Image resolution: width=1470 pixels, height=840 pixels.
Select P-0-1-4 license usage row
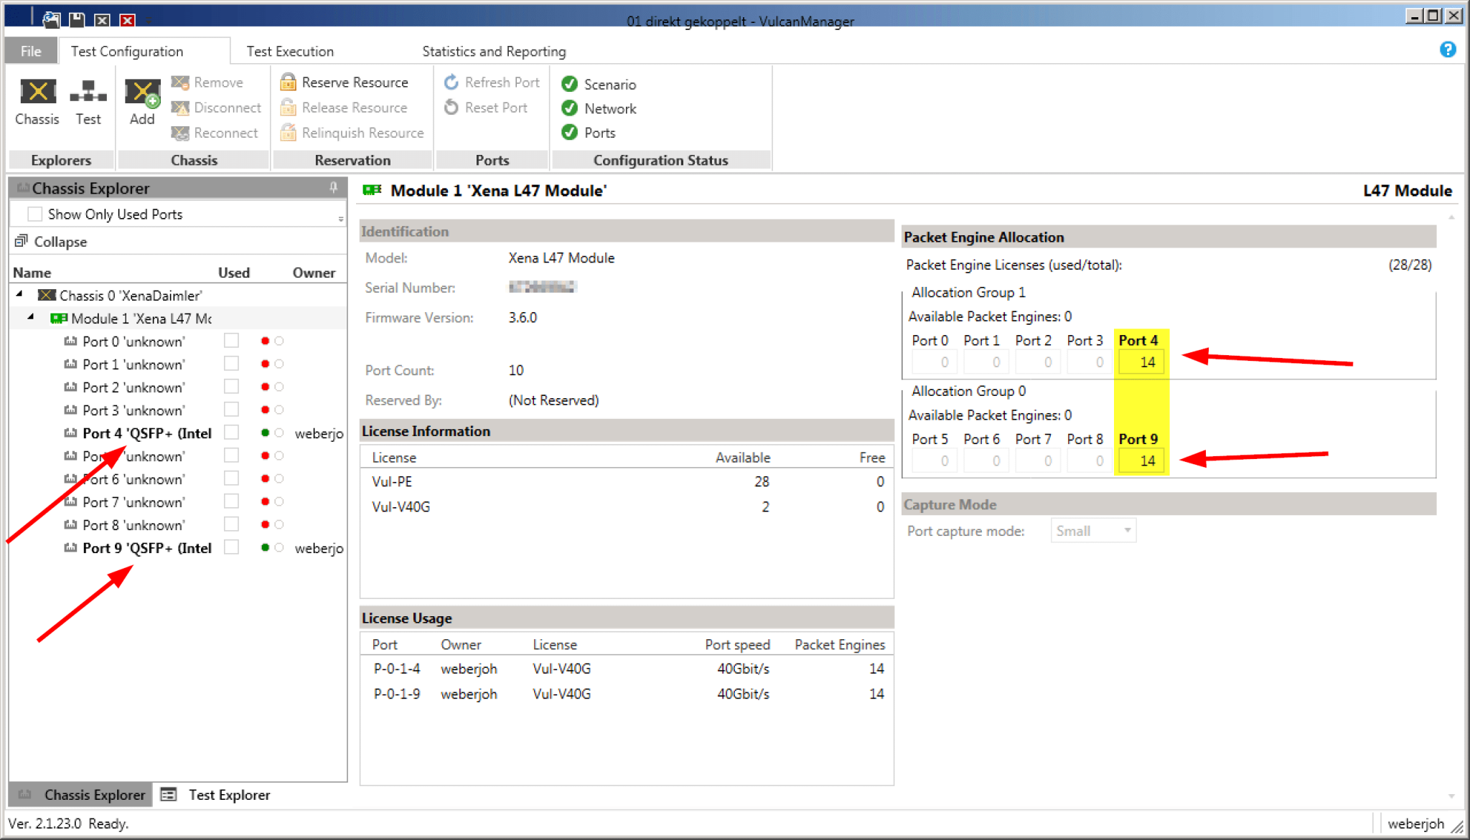pos(627,669)
